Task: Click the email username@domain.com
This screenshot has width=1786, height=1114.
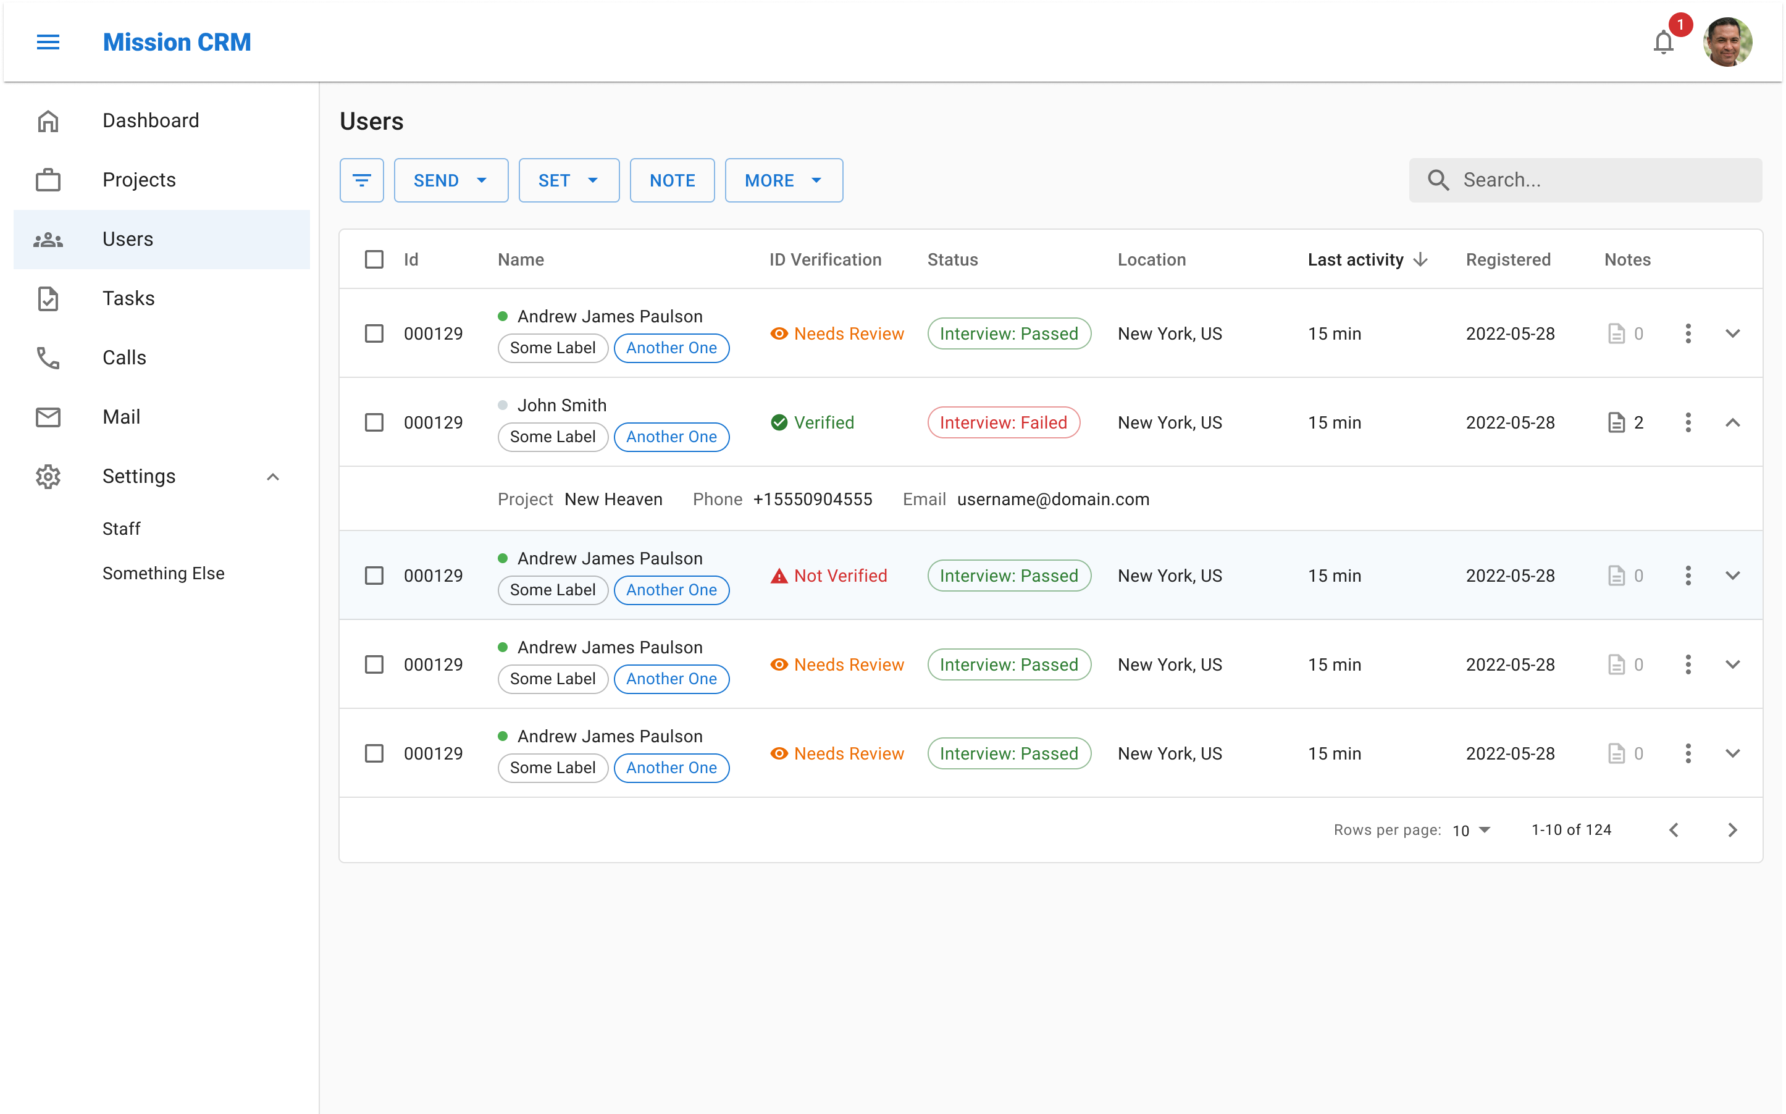Action: pyautogui.click(x=1053, y=499)
